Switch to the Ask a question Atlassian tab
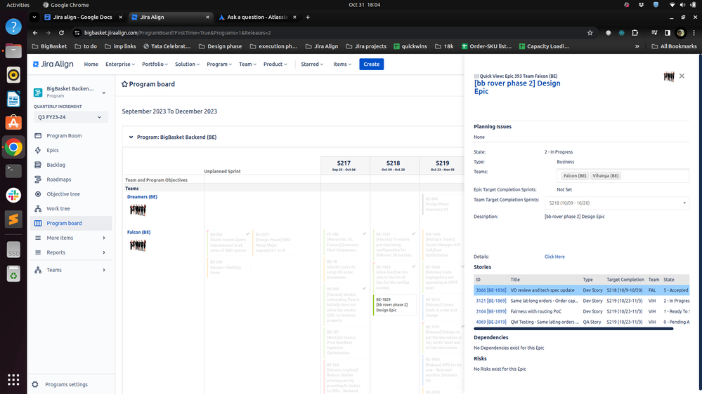Image resolution: width=702 pixels, height=394 pixels. pos(259,17)
